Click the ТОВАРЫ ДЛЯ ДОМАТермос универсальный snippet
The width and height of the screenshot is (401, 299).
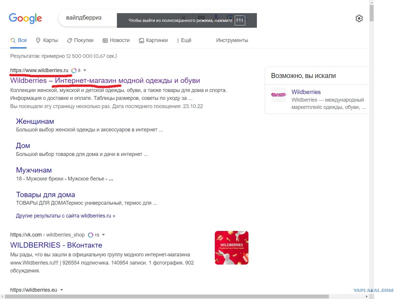[87, 203]
